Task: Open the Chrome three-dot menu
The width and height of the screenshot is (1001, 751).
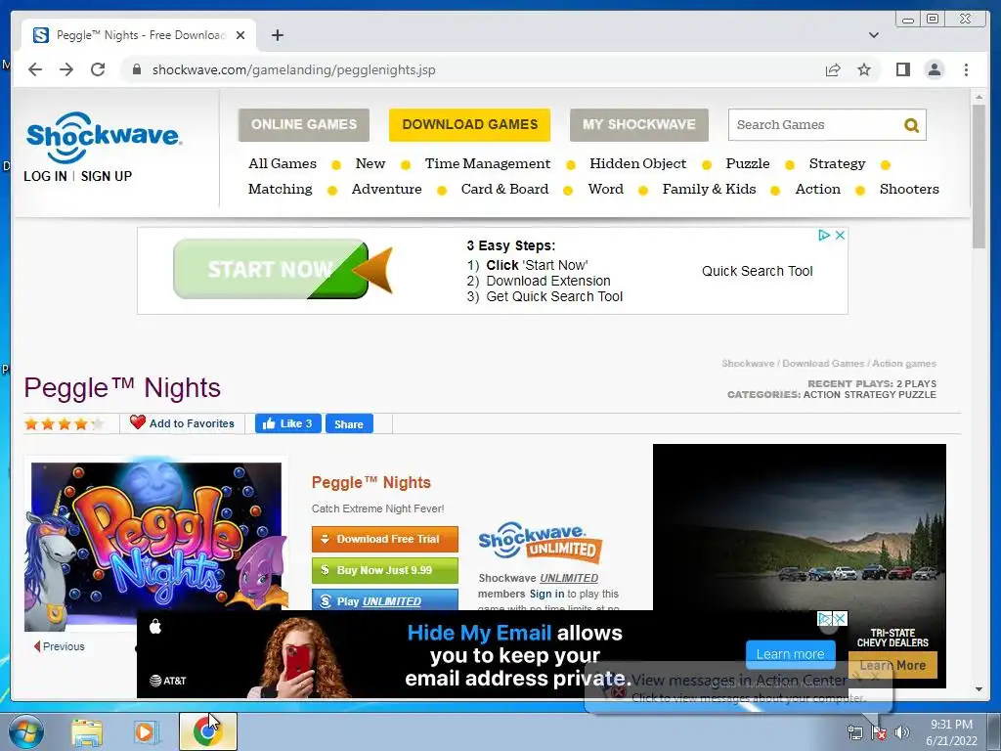Action: click(966, 69)
